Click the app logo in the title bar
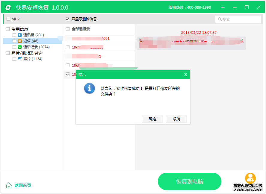Image resolution: width=266 pixels, height=194 pixels. pyautogui.click(x=8, y=7)
